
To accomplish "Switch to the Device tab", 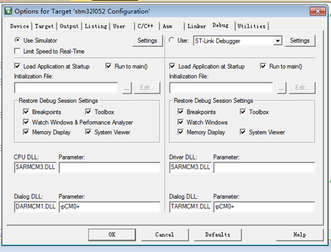I will [x=19, y=26].
